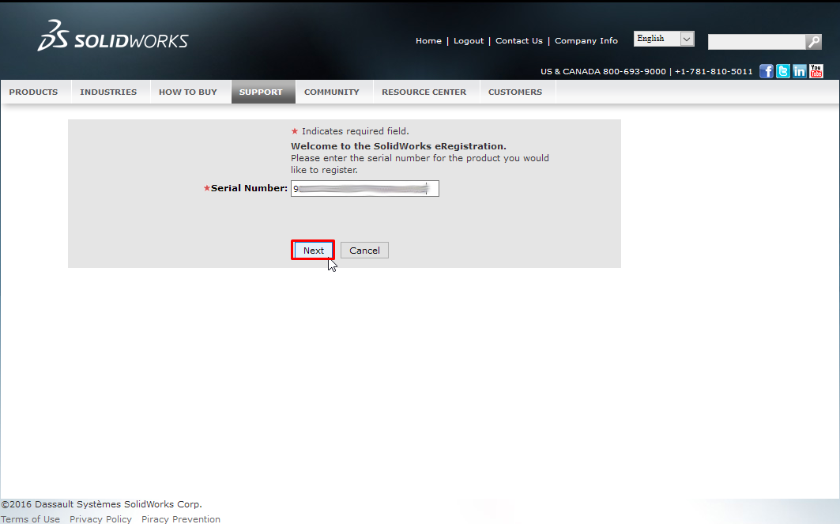Open the Community tab
This screenshot has height=524, width=840.
332,92
